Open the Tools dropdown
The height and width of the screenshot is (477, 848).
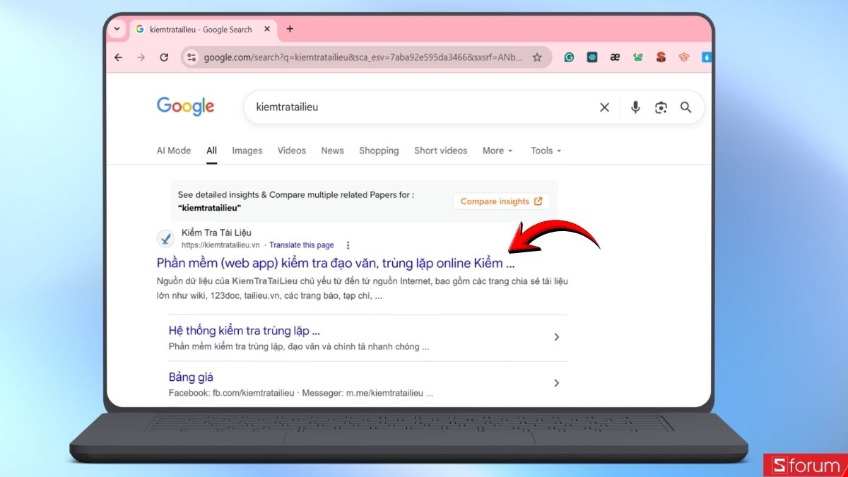(x=546, y=151)
